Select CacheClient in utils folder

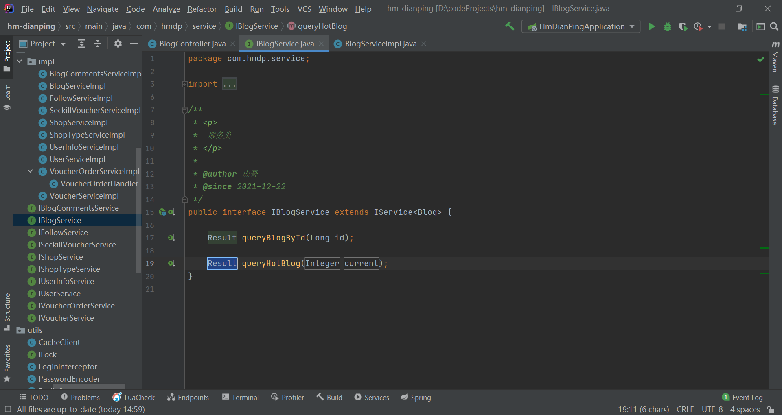(59, 342)
